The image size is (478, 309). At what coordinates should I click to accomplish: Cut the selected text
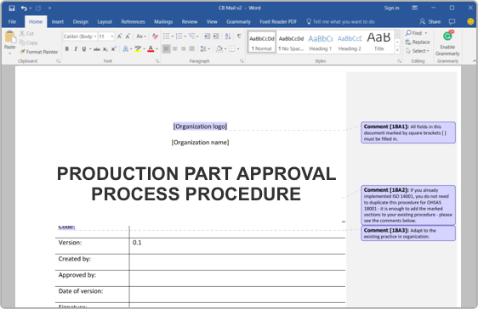coord(26,33)
